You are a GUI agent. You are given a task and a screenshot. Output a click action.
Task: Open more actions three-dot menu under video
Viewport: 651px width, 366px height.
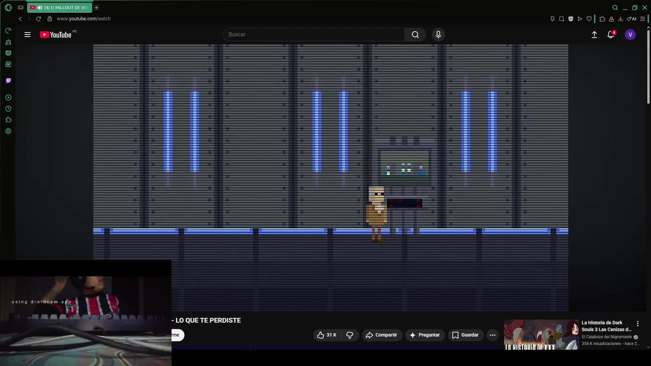[x=492, y=335]
